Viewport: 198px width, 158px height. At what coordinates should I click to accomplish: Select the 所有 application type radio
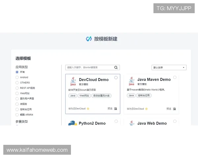[17, 72]
